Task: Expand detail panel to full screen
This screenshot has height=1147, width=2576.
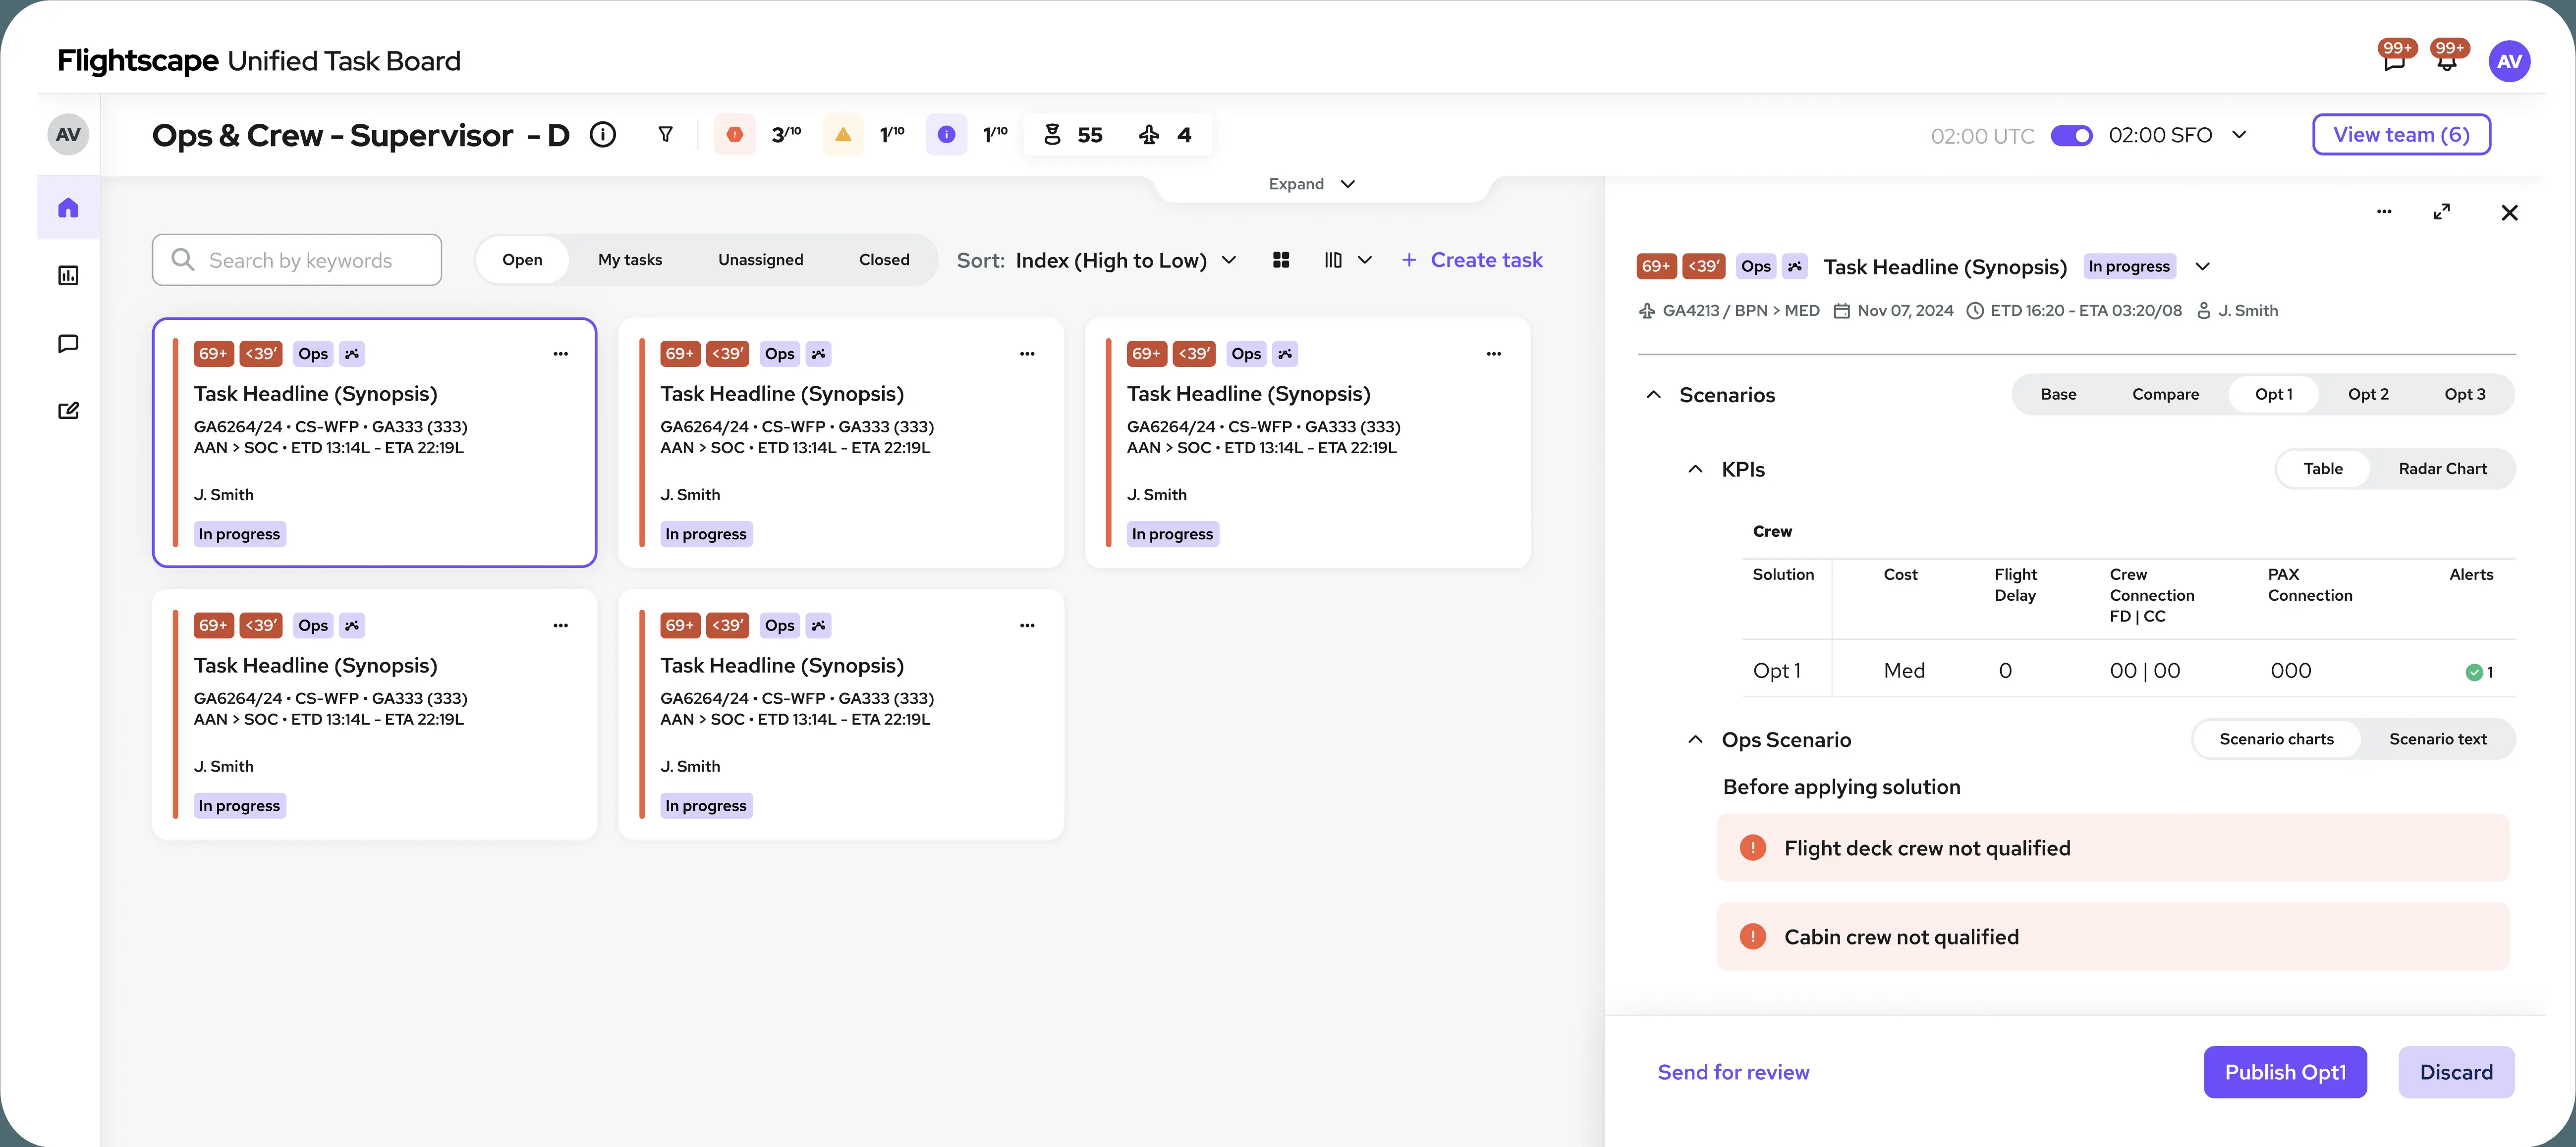Action: (x=2441, y=212)
